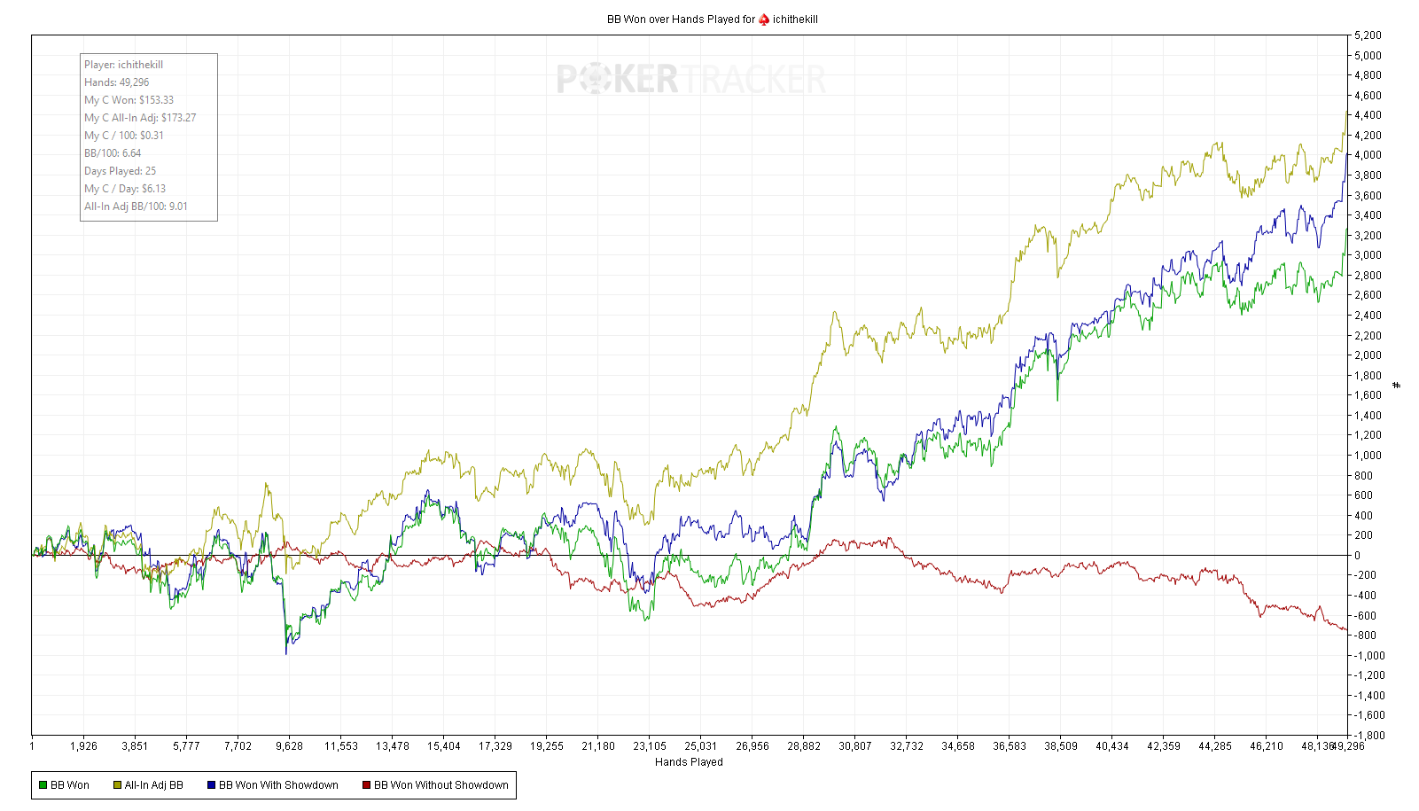Click the x-axis tick label '23,105'
This screenshot has height=811, width=1419.
pyautogui.click(x=650, y=746)
